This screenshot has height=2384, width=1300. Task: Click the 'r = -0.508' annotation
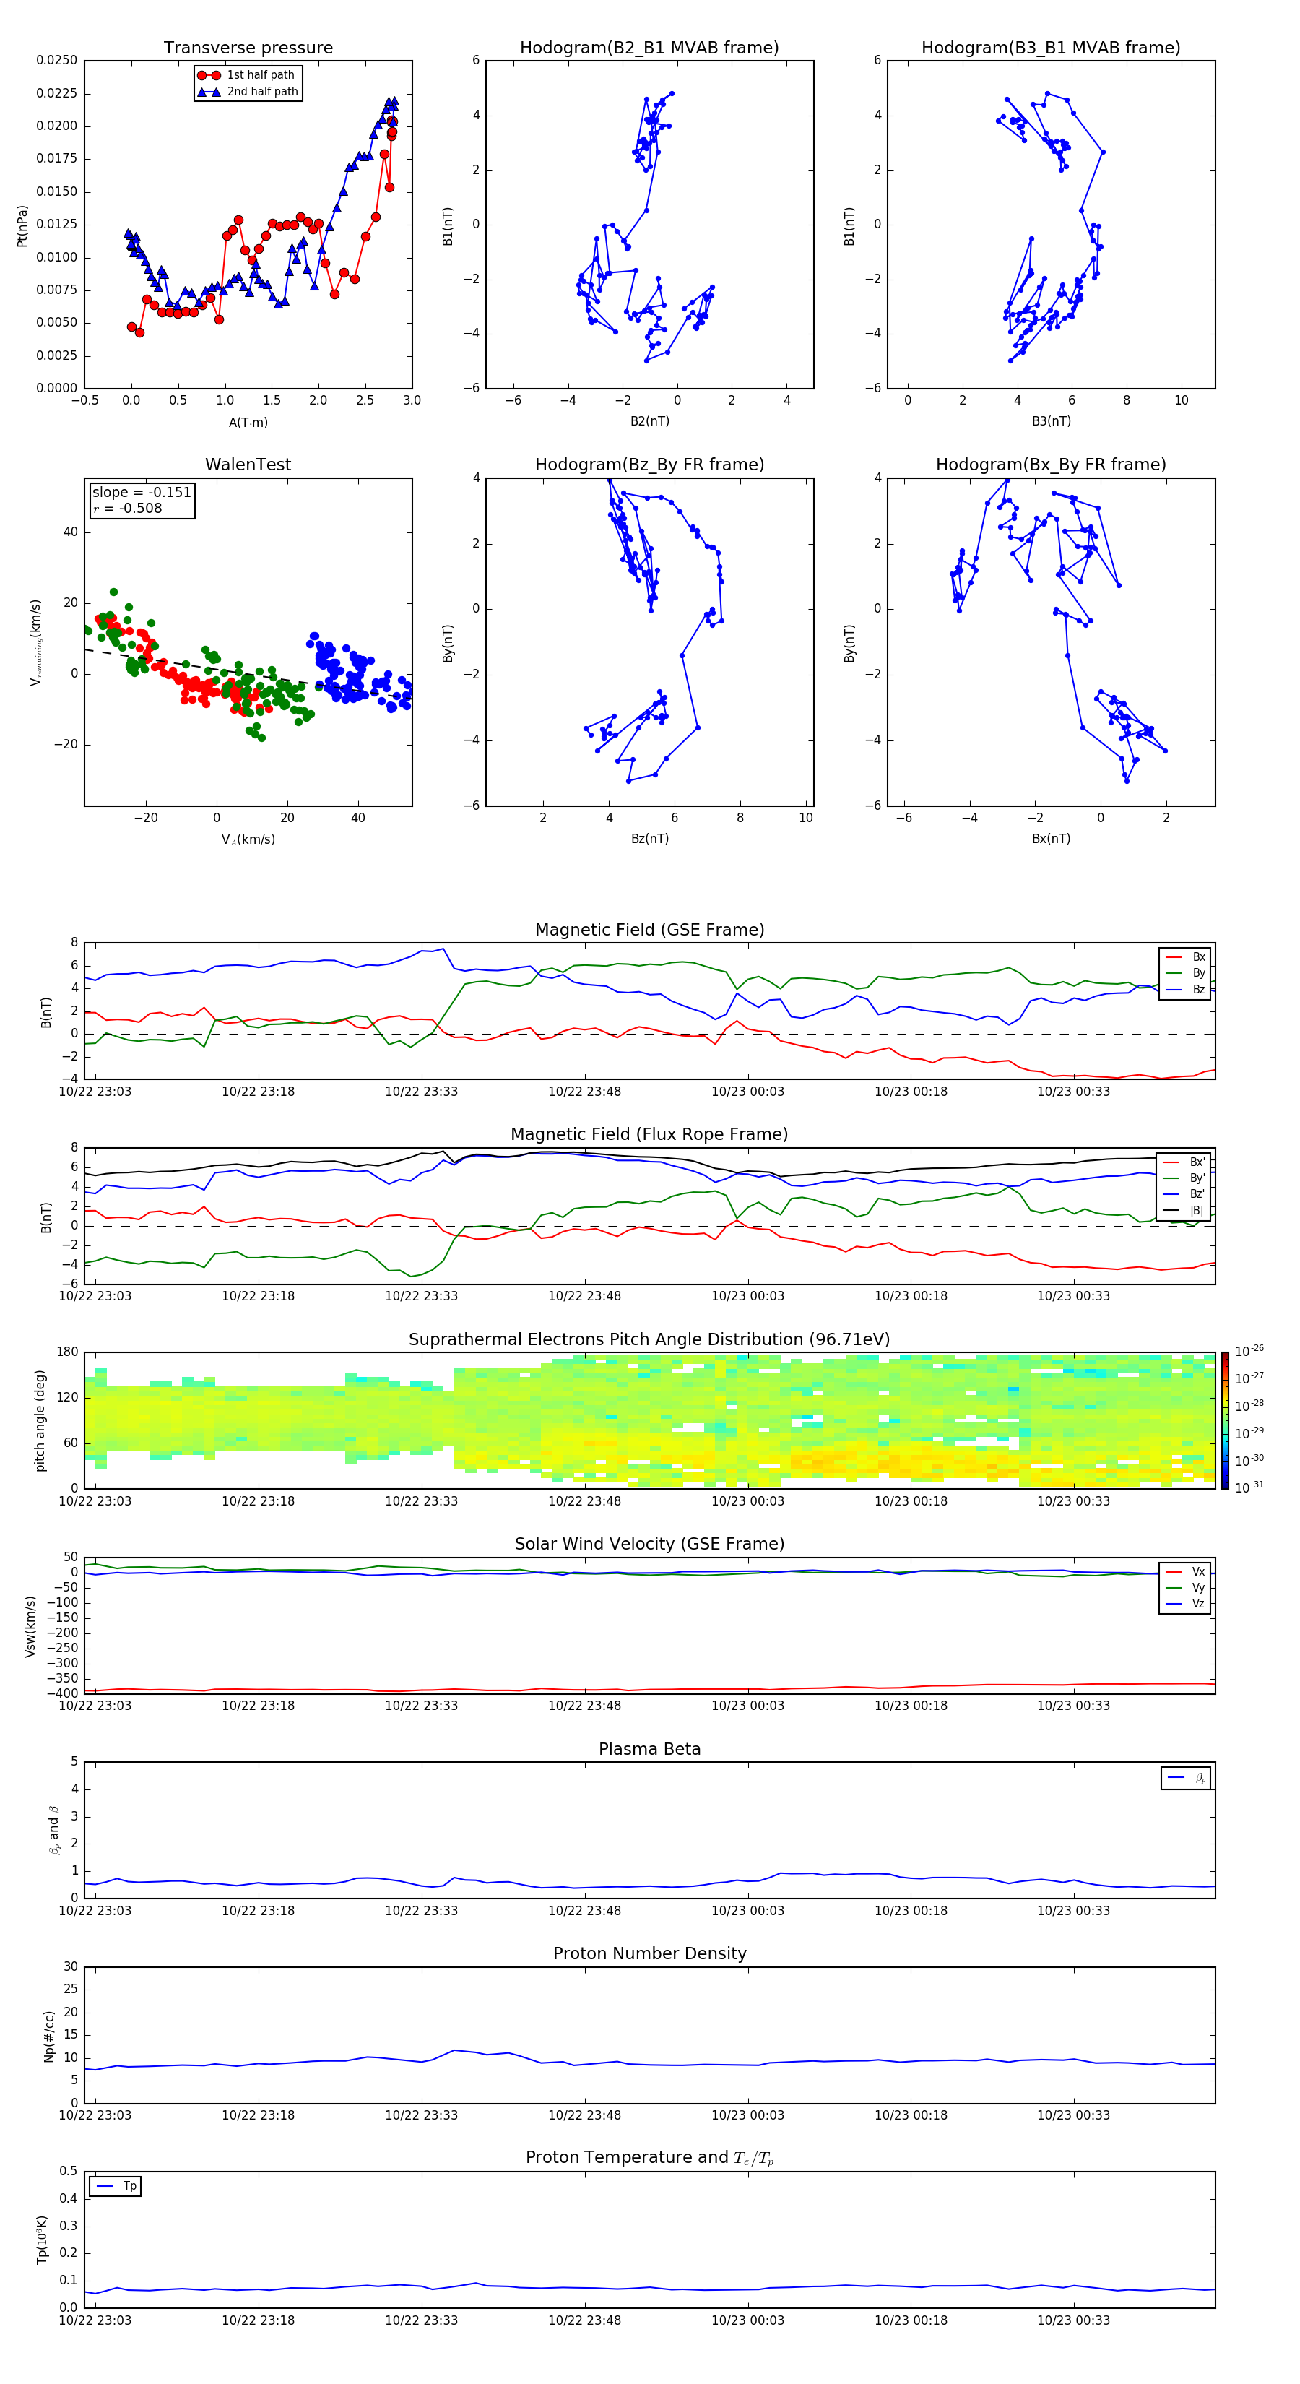(x=127, y=508)
